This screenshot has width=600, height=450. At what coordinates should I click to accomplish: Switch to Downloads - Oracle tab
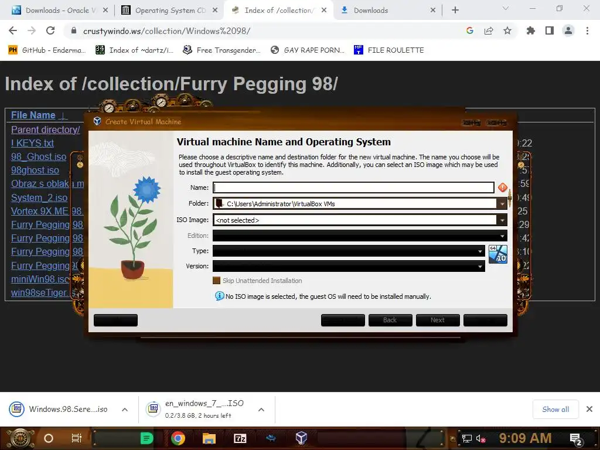60,11
